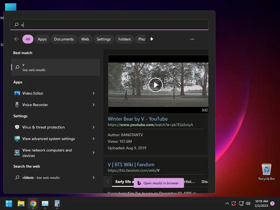
Task: Expand Virus & threat protection chevron
Action: click(94, 127)
